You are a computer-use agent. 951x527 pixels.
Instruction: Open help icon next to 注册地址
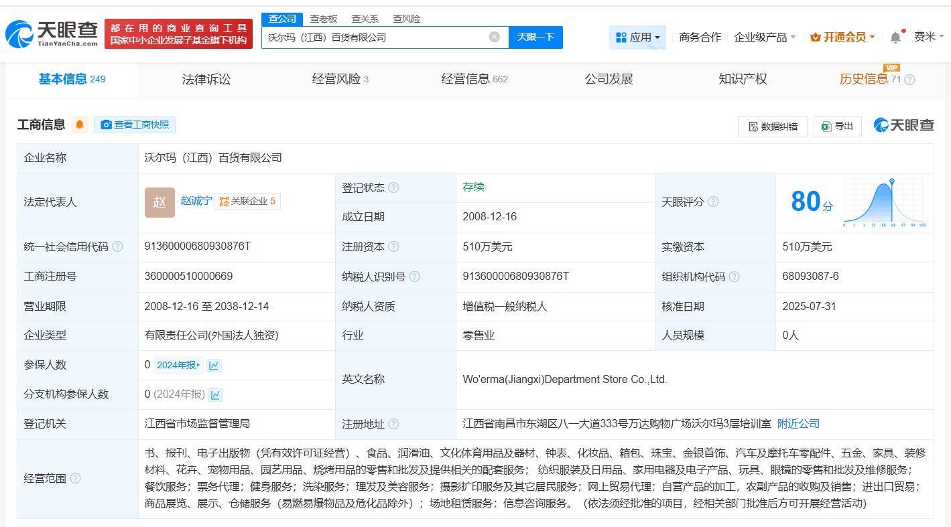[393, 424]
